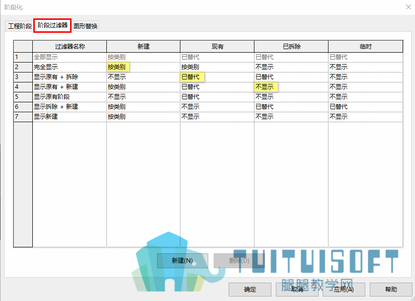Image resolution: width=415 pixels, height=301 pixels.
Task: Open 现有 cell of 显示原有 + 新建 row
Action: (x=217, y=87)
